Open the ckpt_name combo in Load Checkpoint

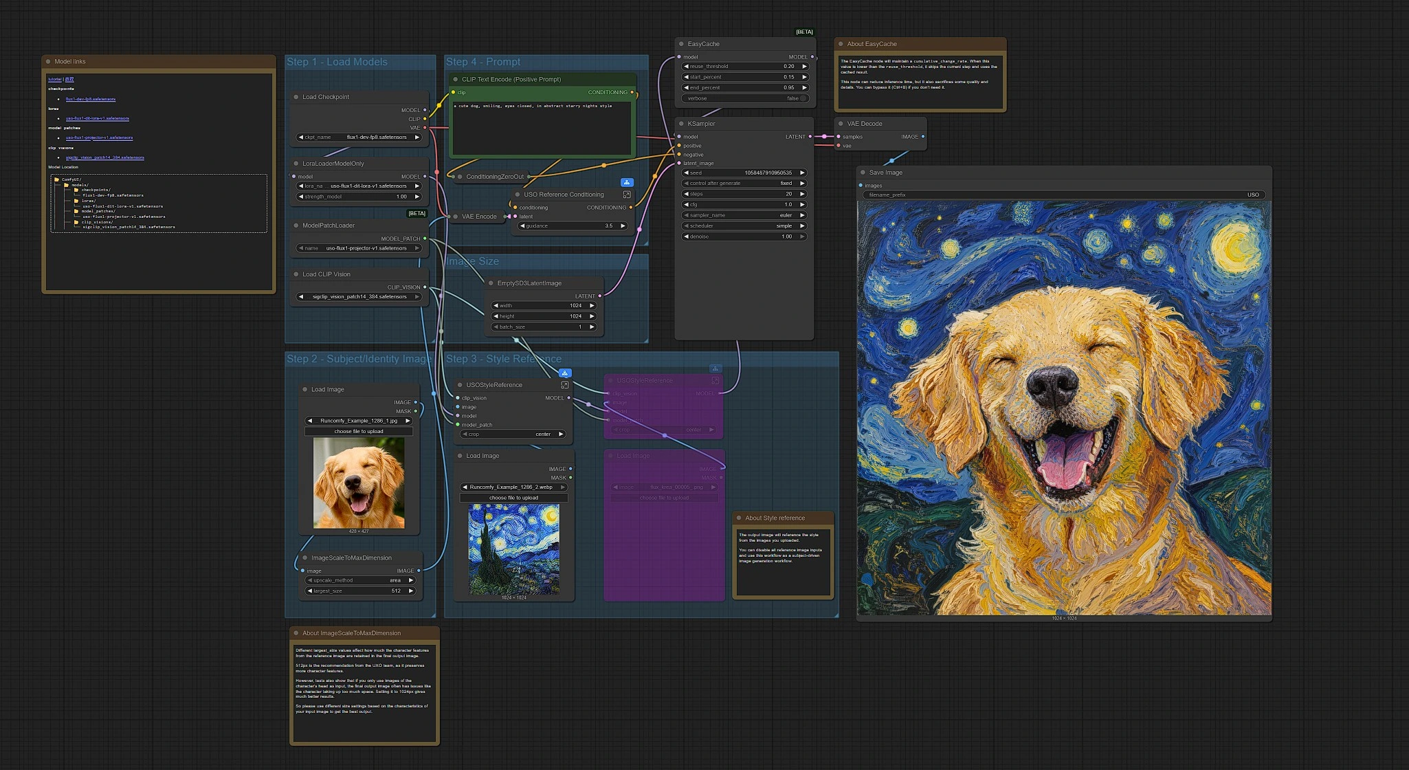358,137
